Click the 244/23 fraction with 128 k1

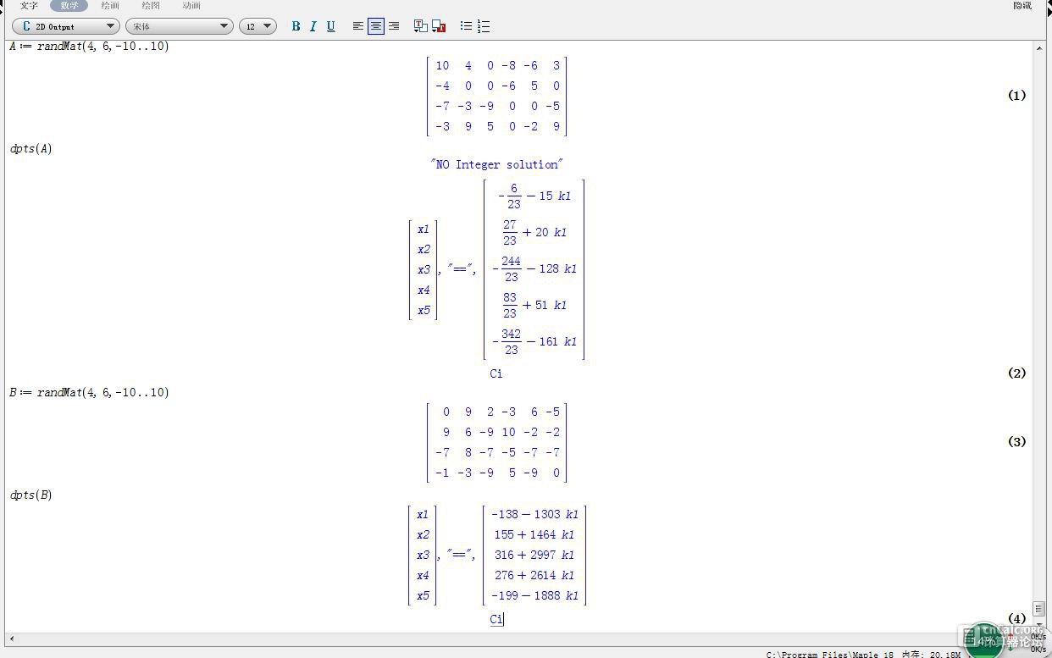pyautogui.click(x=534, y=269)
